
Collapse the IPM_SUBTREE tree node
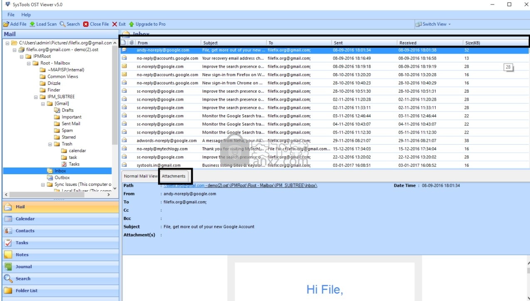pyautogui.click(x=36, y=97)
